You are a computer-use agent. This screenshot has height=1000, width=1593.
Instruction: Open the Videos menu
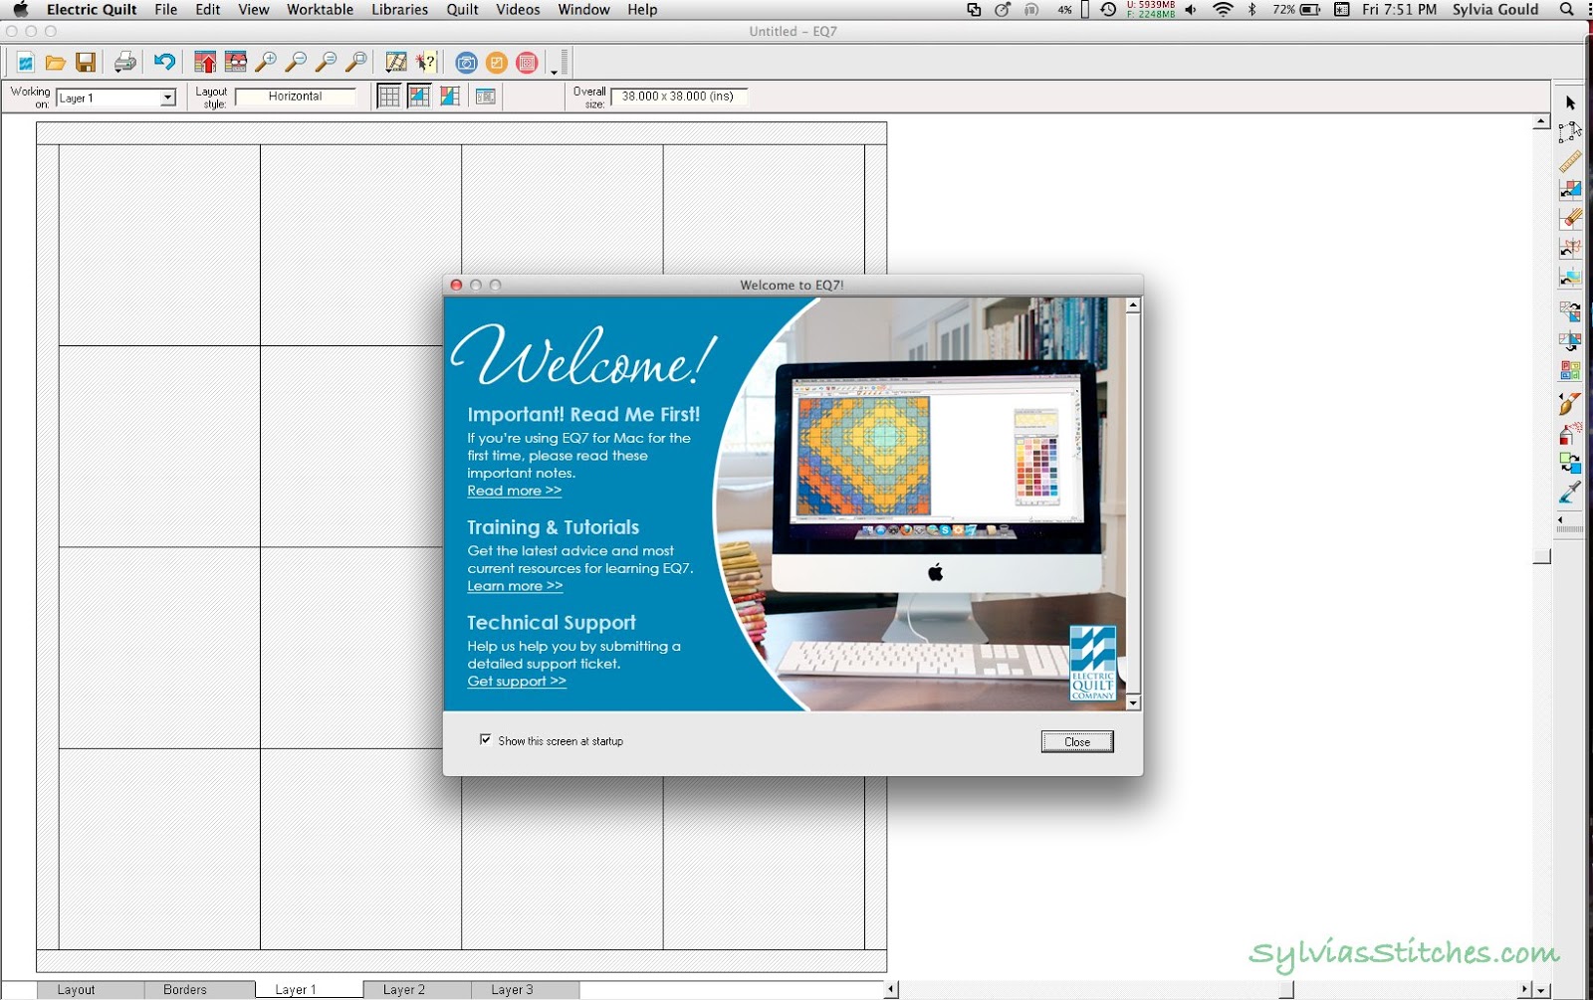click(x=518, y=10)
